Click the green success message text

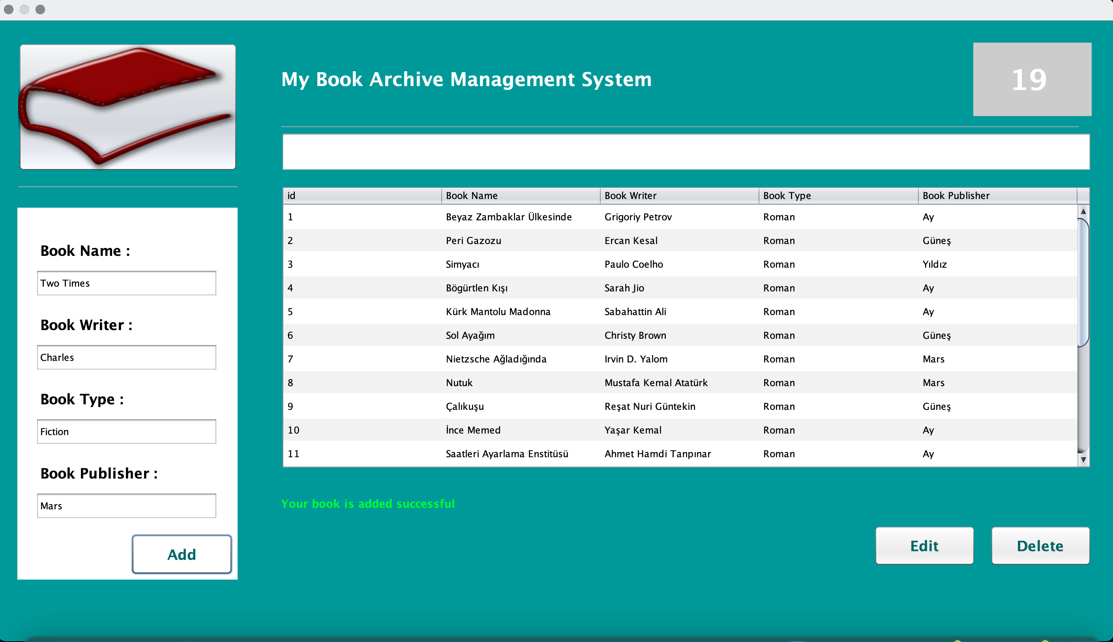pyautogui.click(x=368, y=503)
